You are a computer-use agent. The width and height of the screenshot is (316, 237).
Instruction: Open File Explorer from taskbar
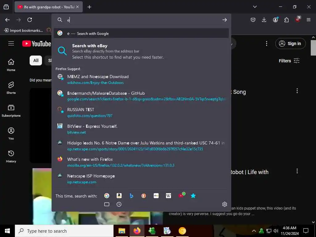(122, 231)
